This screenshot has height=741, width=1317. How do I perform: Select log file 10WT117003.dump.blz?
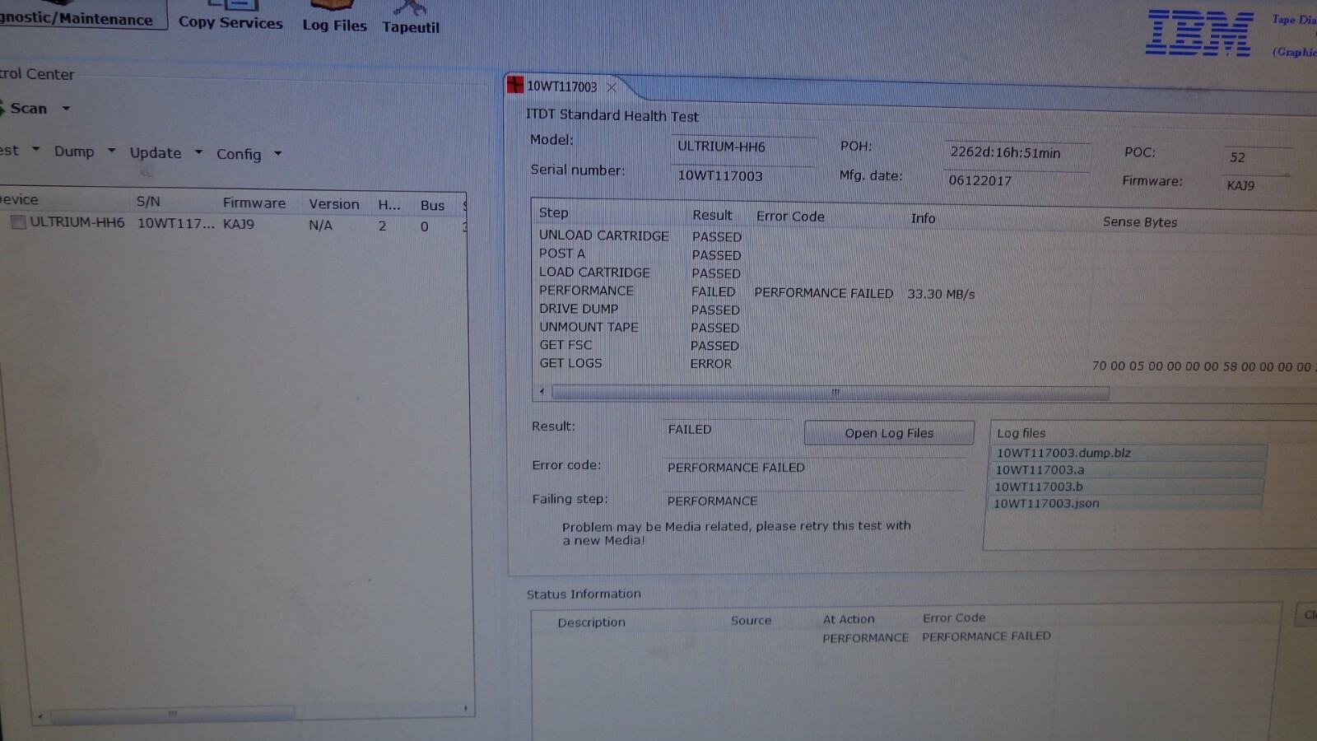point(1127,453)
